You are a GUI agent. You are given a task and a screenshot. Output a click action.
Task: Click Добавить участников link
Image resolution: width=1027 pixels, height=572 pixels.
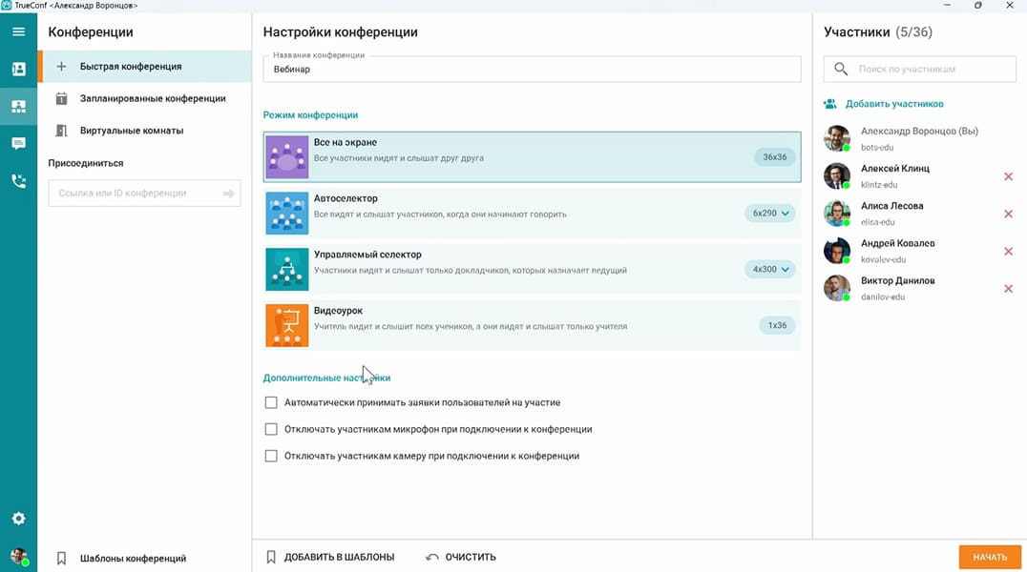893,104
